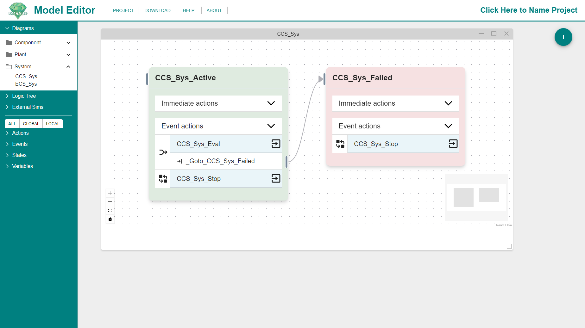Expand the Logic Tree section
This screenshot has width=585, height=328.
(x=7, y=96)
